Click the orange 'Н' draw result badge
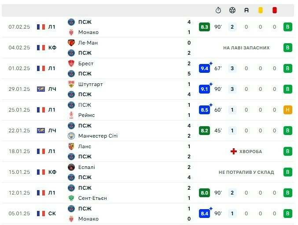This screenshot has width=298, height=225. 288,110
